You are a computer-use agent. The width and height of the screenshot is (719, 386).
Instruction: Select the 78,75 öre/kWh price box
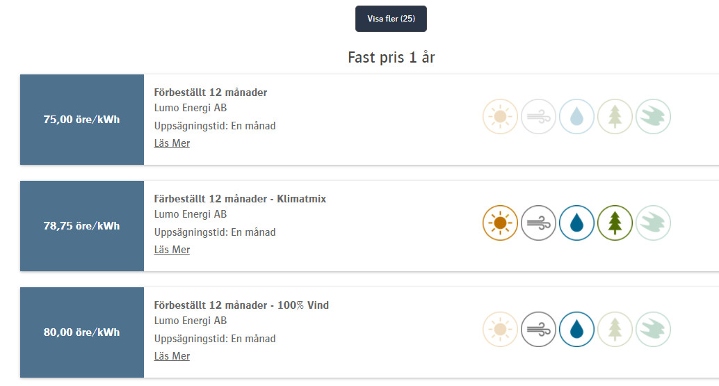[x=82, y=226]
